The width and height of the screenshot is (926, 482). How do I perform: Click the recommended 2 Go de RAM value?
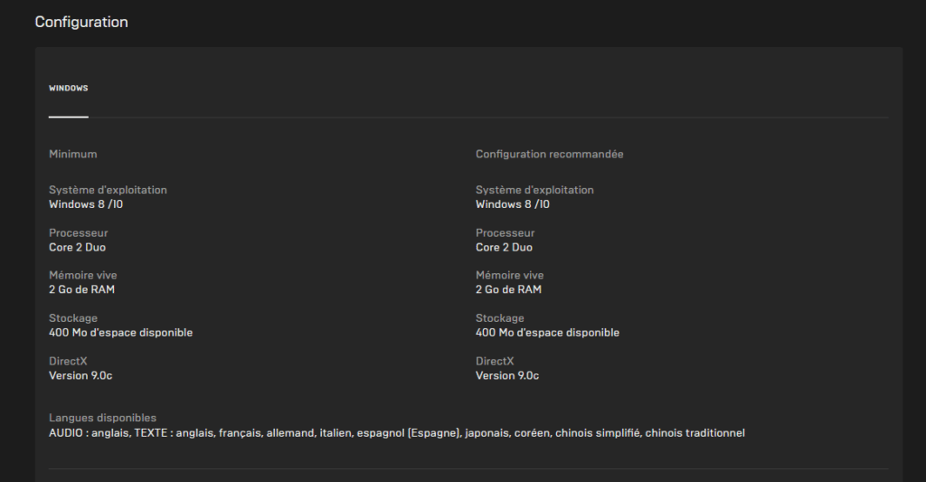508,290
